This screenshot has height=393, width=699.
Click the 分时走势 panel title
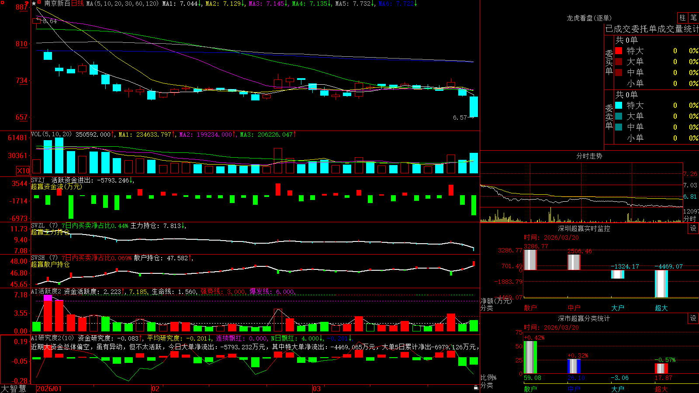pyautogui.click(x=589, y=156)
